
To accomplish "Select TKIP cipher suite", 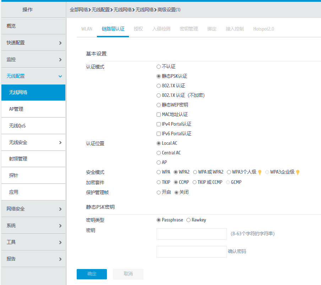I will (159, 182).
